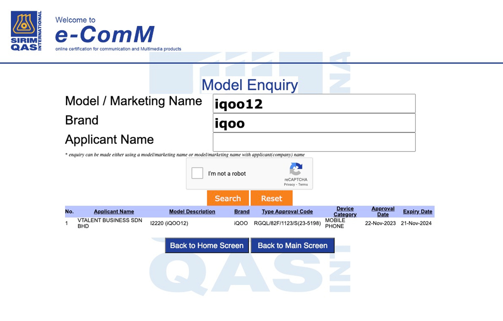Viewport: 503px width, 321px height.
Task: Select the I2220 (iQOO12) model cell
Action: point(169,223)
